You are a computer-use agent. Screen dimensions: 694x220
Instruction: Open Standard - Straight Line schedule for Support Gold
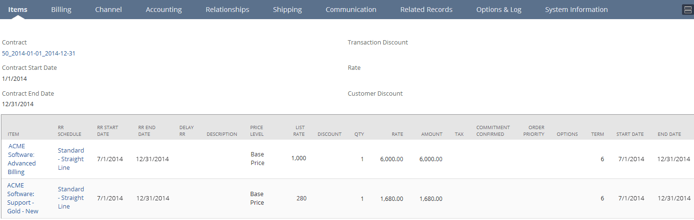71,198
